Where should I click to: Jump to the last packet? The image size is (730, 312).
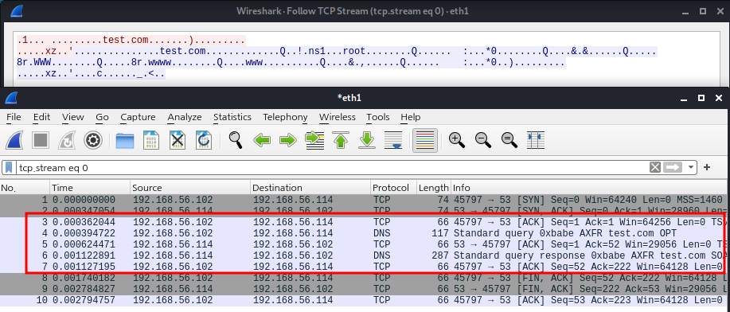click(367, 140)
